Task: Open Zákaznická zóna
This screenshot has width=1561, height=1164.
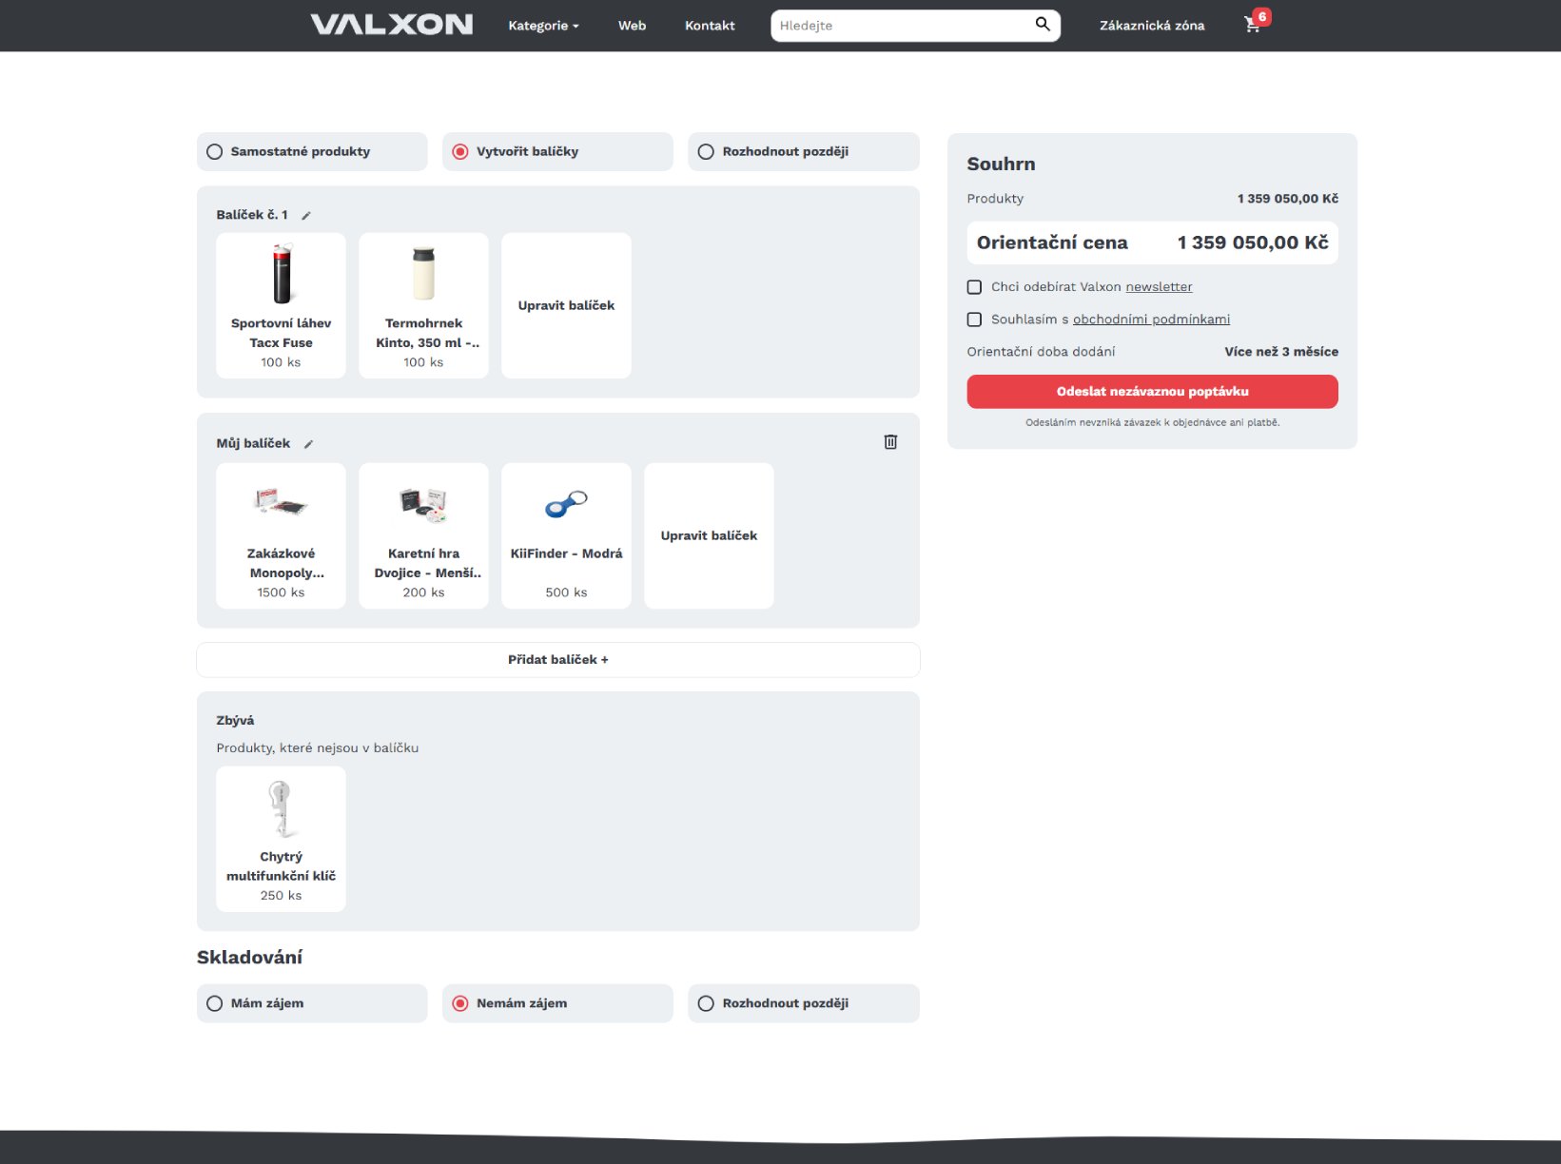Action: point(1151,26)
